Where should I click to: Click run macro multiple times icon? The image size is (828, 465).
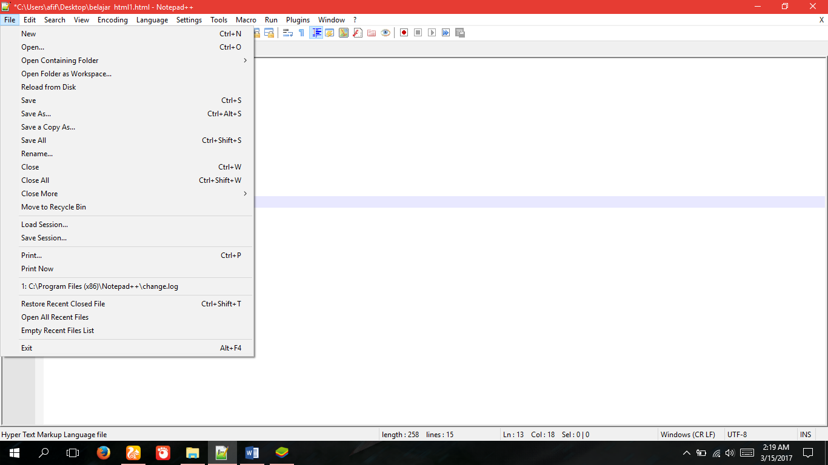(x=446, y=33)
